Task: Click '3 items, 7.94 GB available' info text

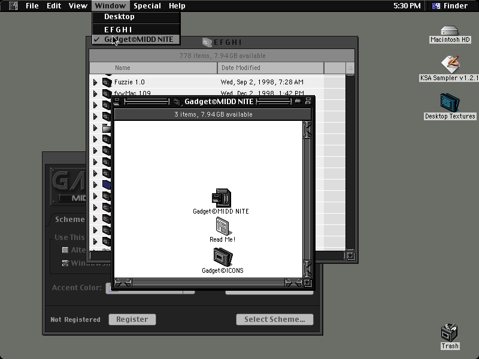Action: coord(213,114)
